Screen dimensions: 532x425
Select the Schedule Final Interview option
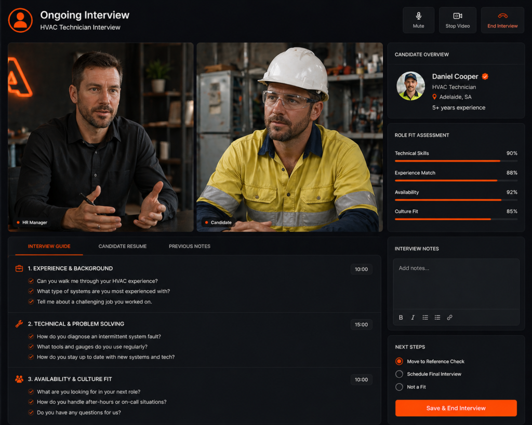[x=399, y=374]
